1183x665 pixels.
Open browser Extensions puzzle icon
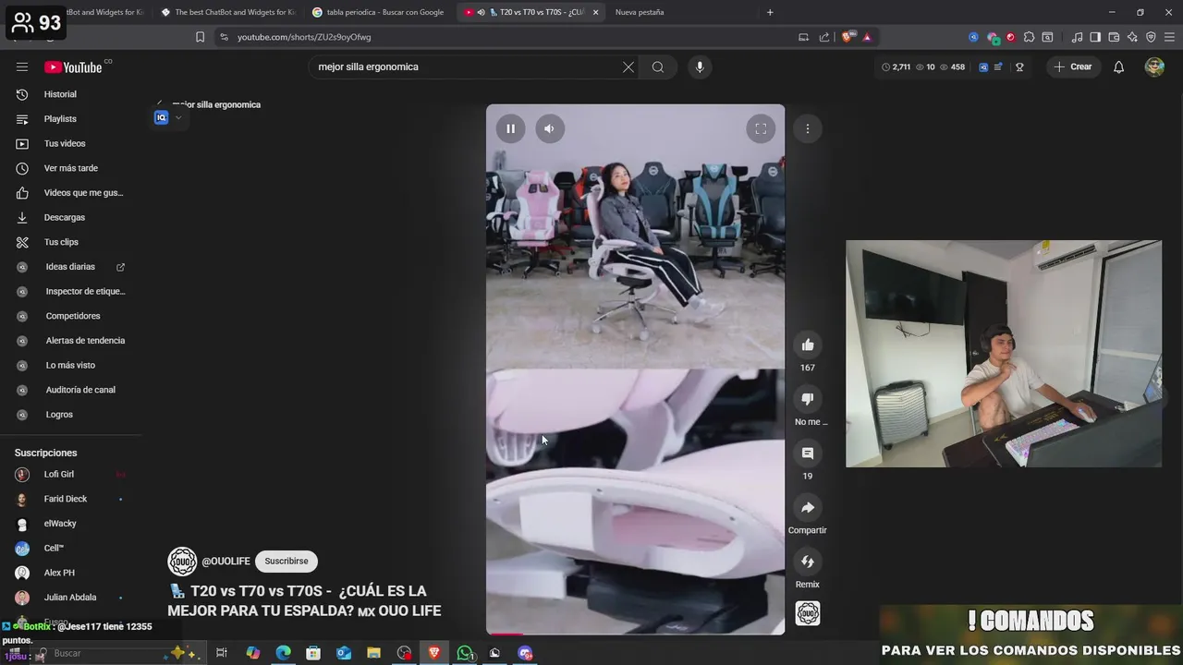[x=1030, y=37]
